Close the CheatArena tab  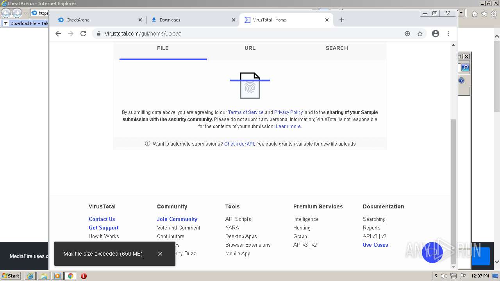(140, 20)
